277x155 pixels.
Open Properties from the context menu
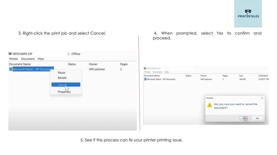pyautogui.click(x=64, y=92)
